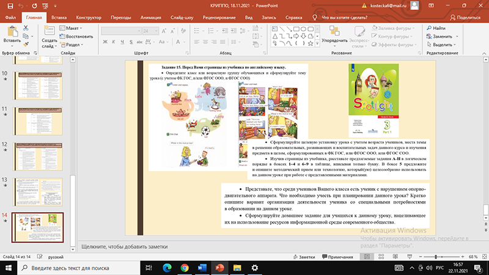Click notes area Щелкните, чтобы добавить заметки
Image resolution: width=489 pixels, height=275 pixels.
pos(125,247)
